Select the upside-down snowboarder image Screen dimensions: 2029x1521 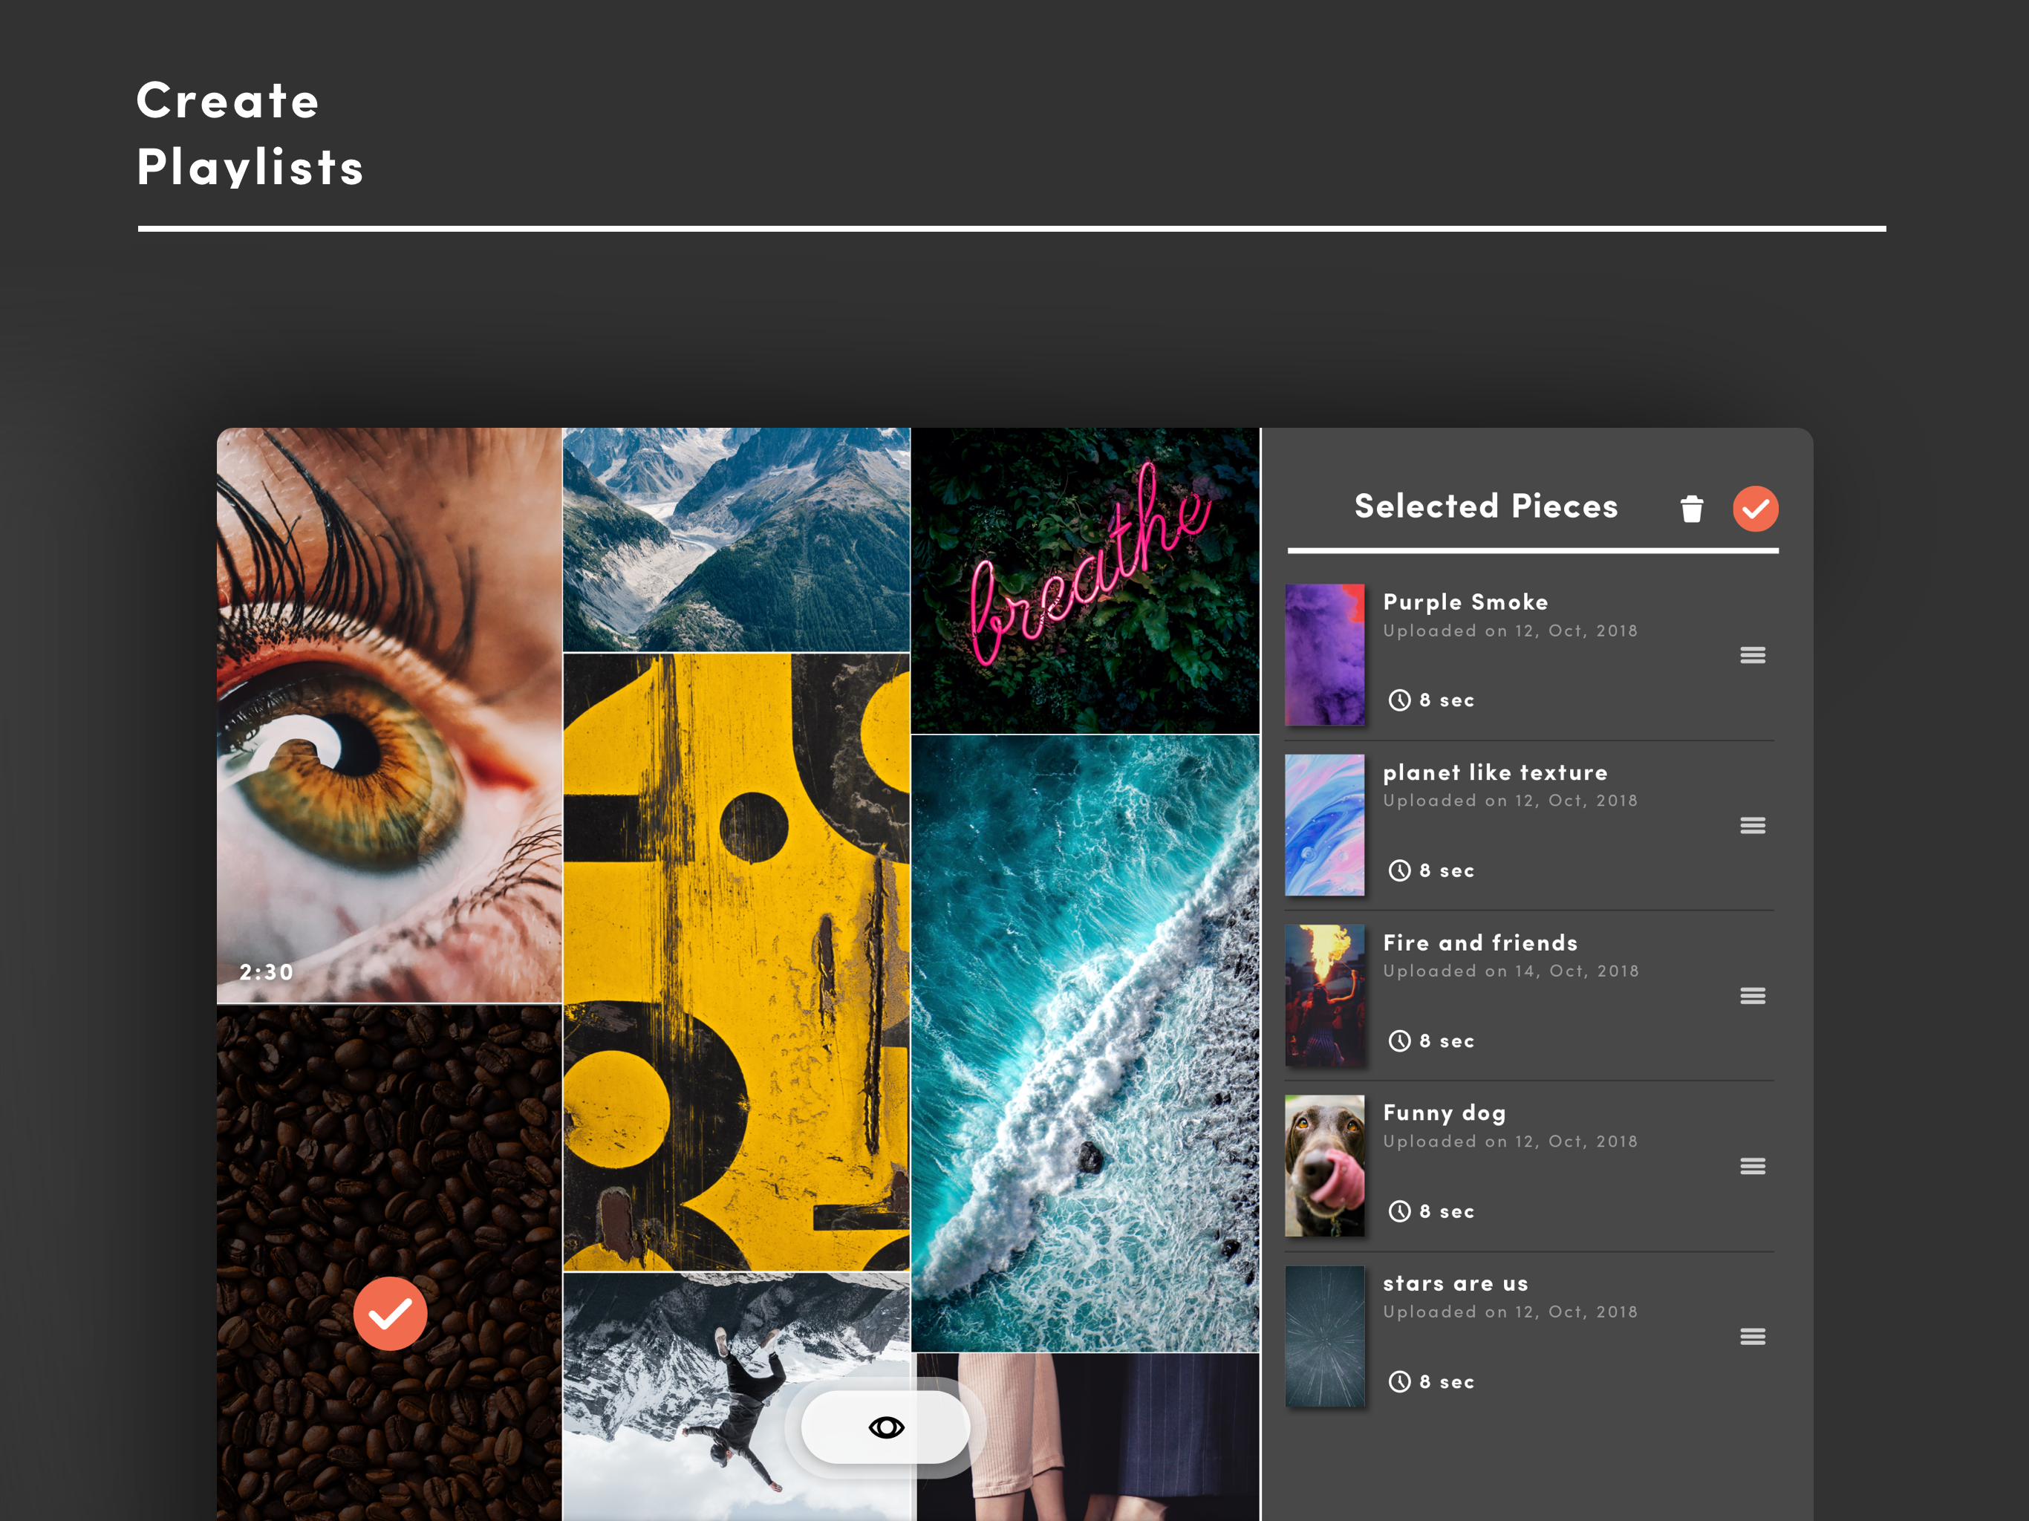pyautogui.click(x=737, y=1396)
